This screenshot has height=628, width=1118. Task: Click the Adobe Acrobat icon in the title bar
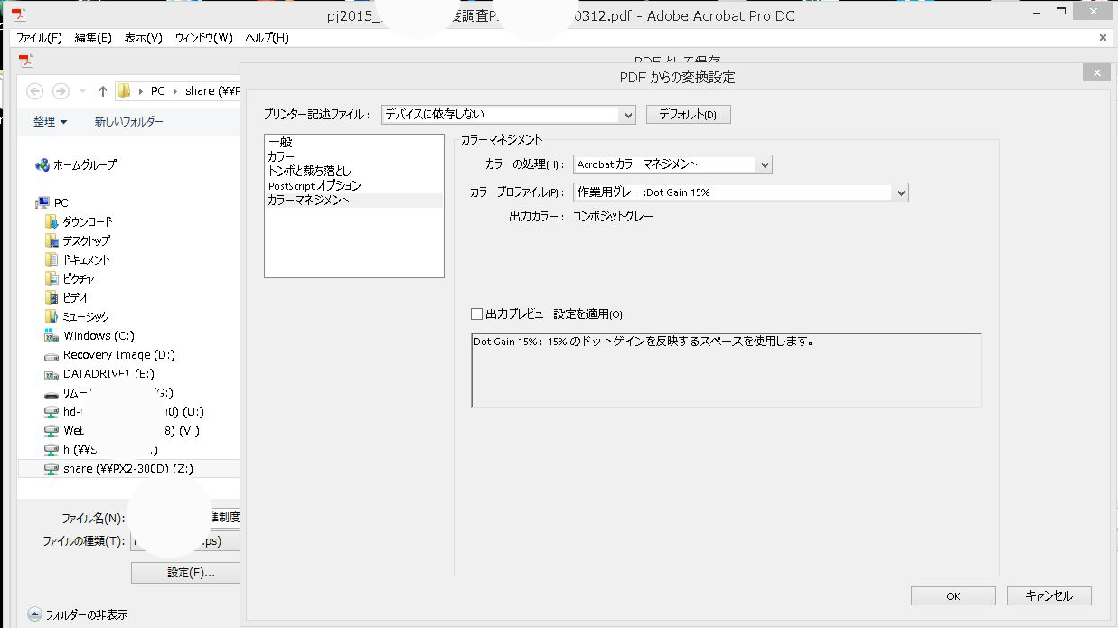click(x=17, y=15)
